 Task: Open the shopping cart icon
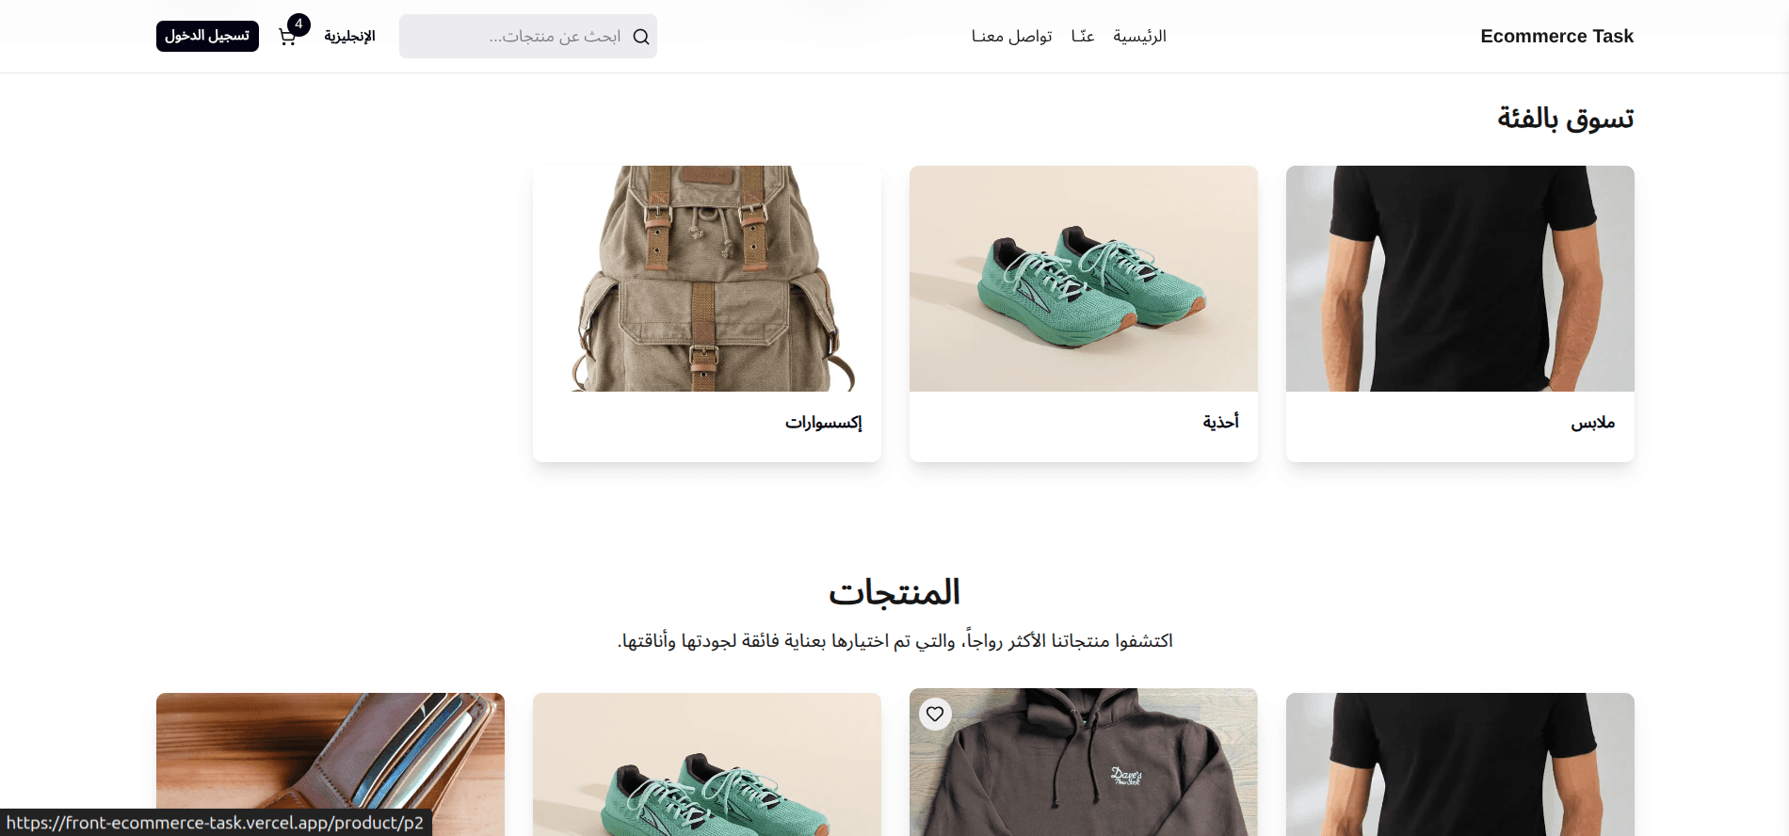287,37
